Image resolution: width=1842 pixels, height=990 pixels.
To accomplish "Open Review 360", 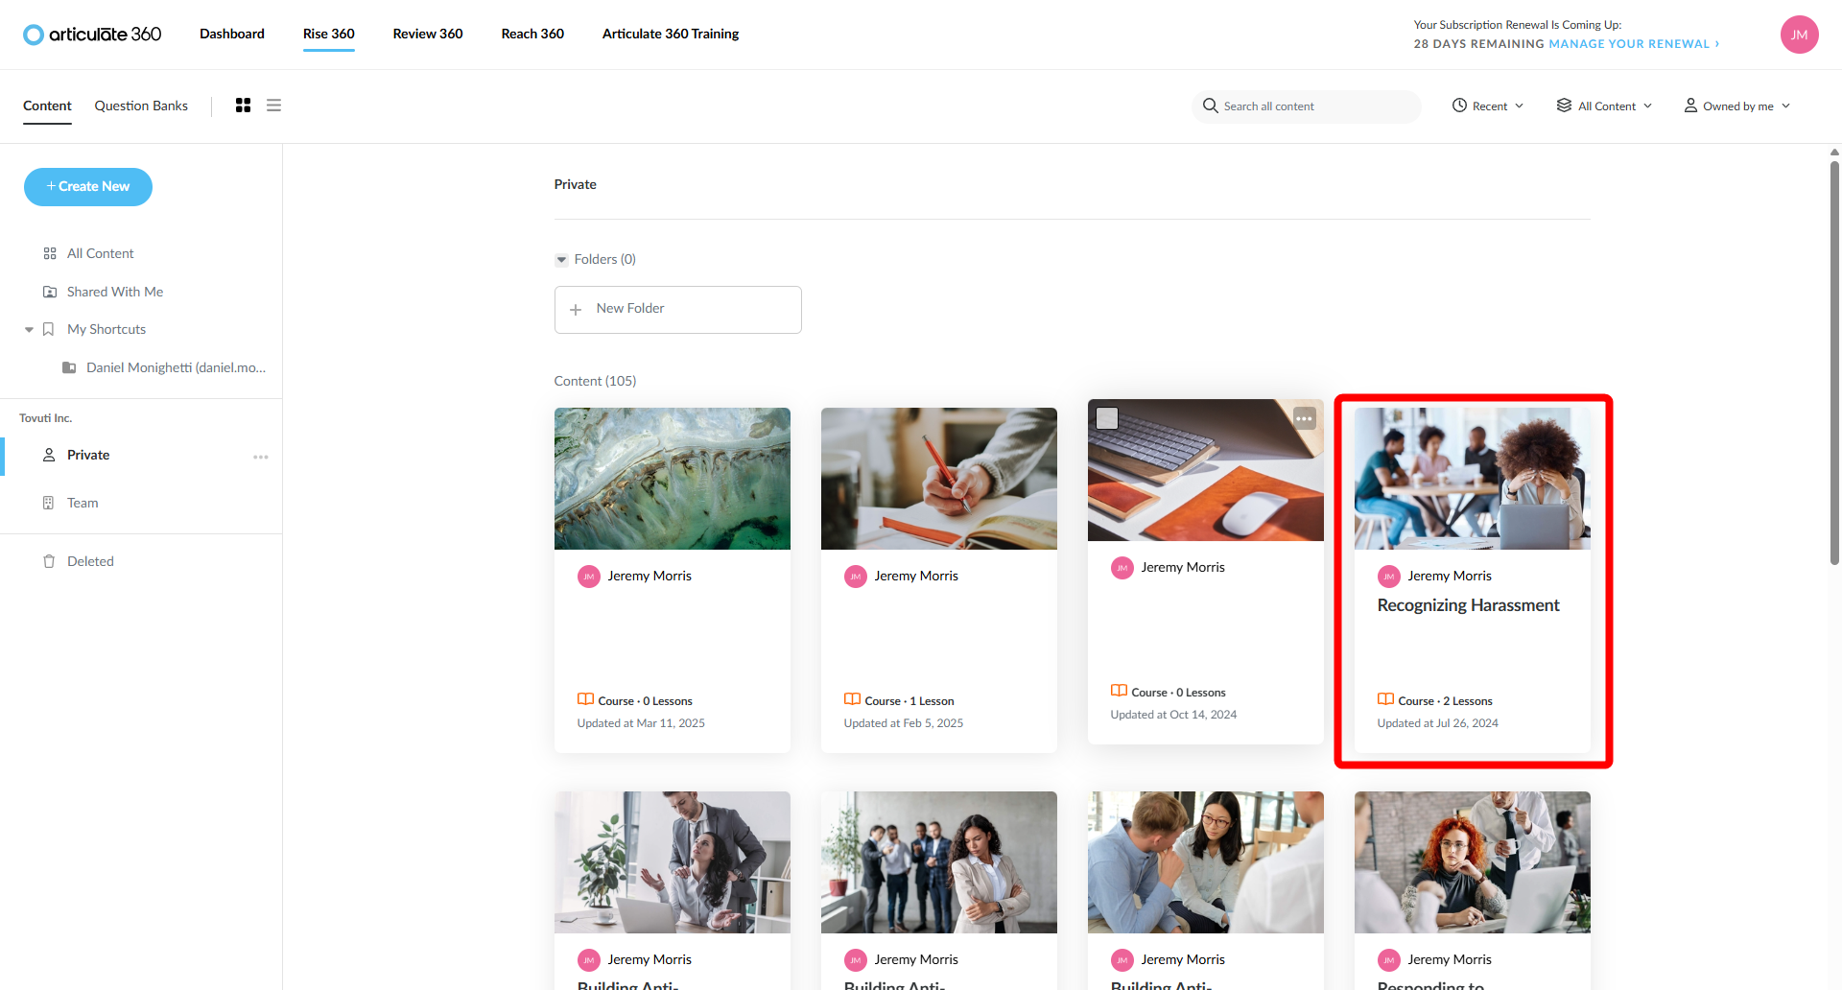I will click(428, 34).
